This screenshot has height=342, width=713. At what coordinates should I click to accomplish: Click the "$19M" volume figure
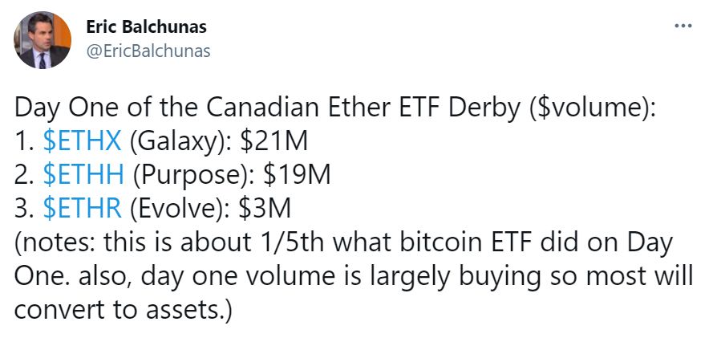291,175
